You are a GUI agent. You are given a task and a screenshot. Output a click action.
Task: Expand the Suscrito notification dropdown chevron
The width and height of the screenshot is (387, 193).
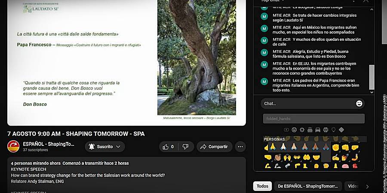(118, 147)
